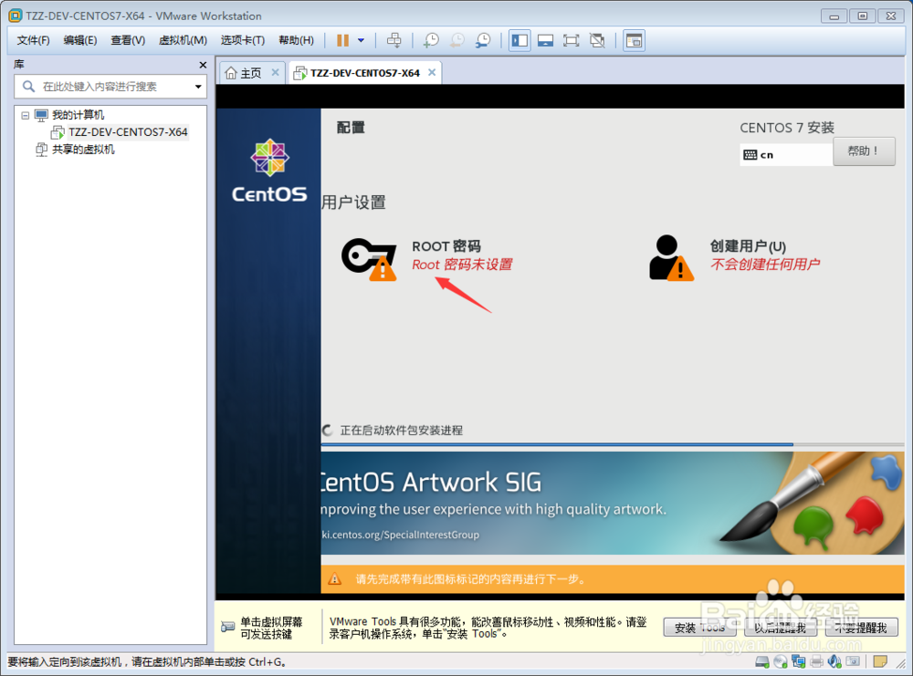Screen dimensions: 913x676
Task: Open the 虚拟机(M) menu
Action: 183,40
